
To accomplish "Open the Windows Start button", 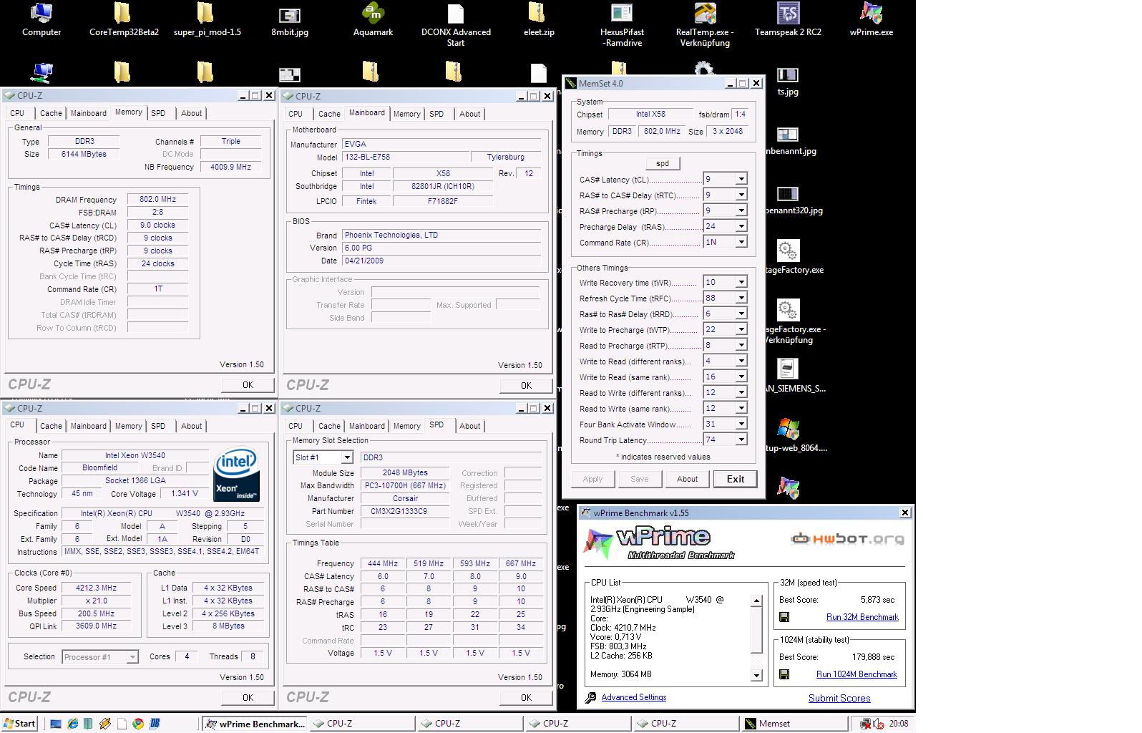I will [19, 724].
